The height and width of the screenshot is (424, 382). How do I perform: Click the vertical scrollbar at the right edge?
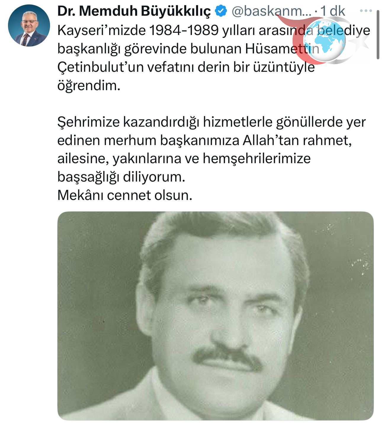[x=378, y=35]
